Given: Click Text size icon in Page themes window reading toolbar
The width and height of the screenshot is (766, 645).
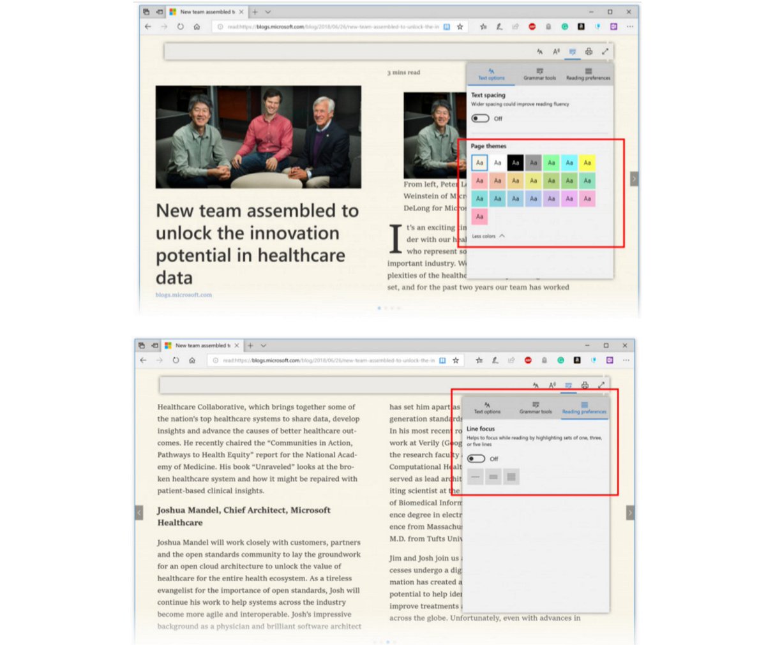Looking at the screenshot, I should pyautogui.click(x=539, y=51).
